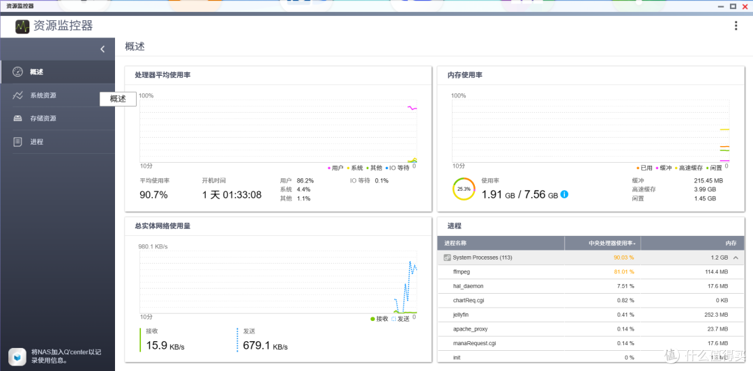This screenshot has height=371, width=753.
Task: Click inside the network usage chart area
Action: [x=278, y=282]
